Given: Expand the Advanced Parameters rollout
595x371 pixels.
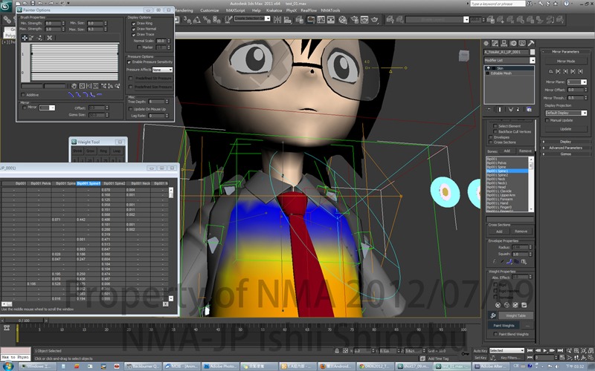Looking at the screenshot, I should click(x=566, y=148).
